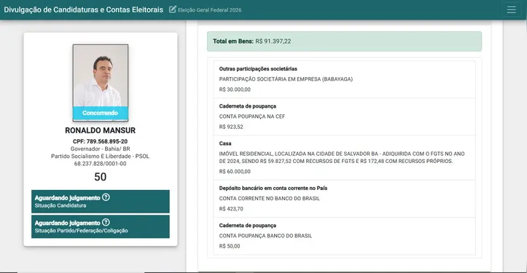Click the edit icon beside Eleição Geral Federal 2026
Image resolution: width=527 pixels, height=273 pixels.
click(x=173, y=9)
